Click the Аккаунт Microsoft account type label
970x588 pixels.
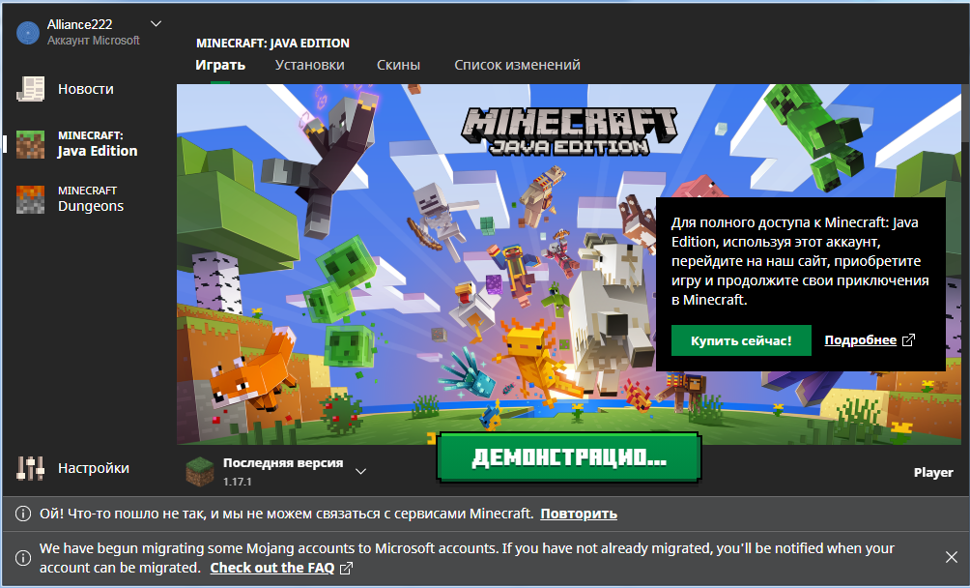click(x=94, y=41)
